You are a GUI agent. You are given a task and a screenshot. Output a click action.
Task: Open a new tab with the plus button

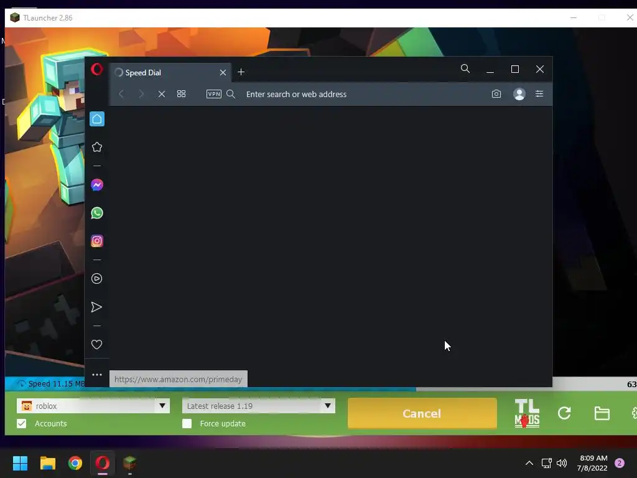(x=241, y=72)
